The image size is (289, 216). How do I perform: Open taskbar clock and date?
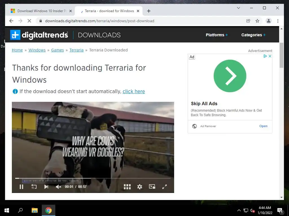[x=265, y=210]
